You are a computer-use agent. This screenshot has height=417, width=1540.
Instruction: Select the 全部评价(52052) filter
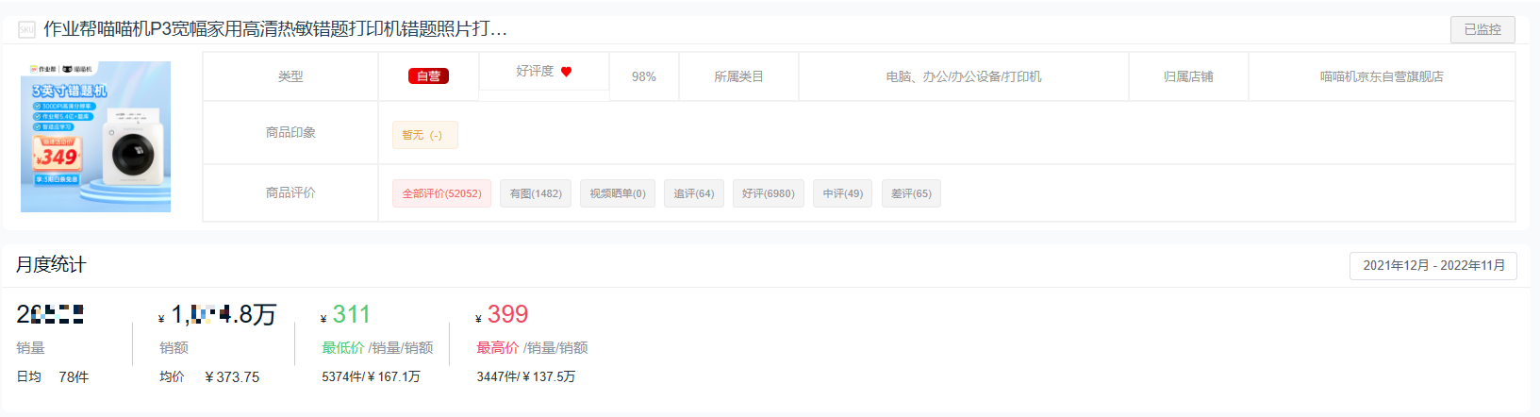[441, 193]
